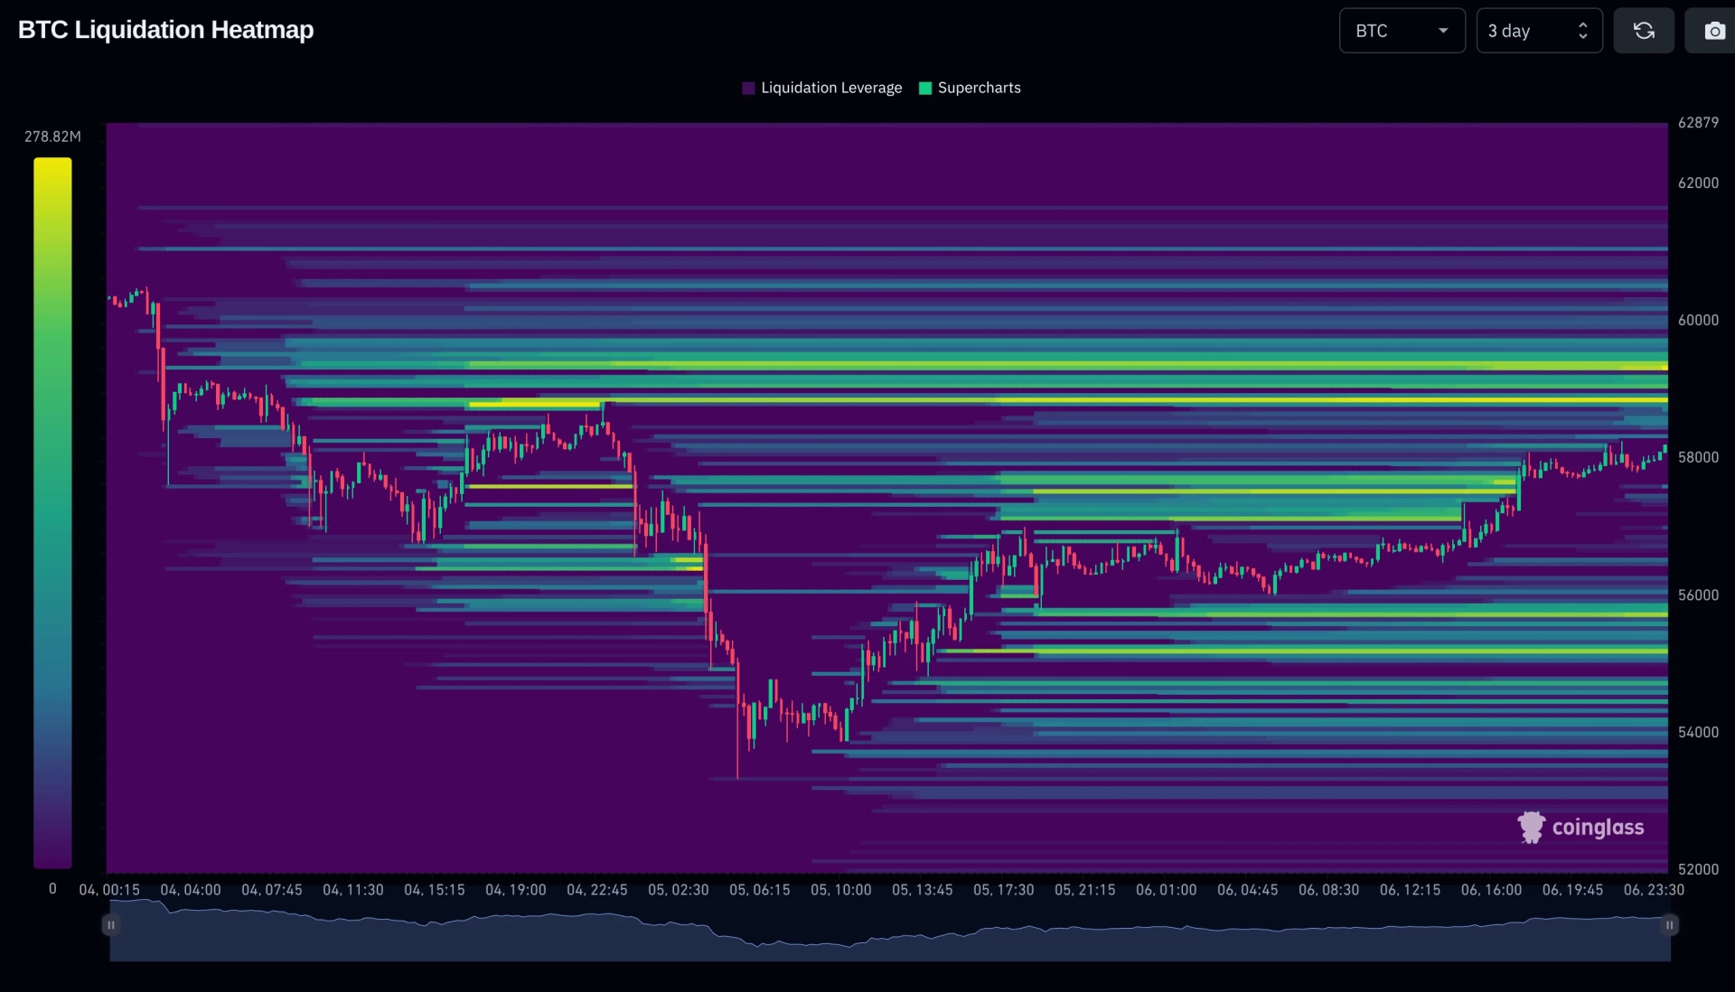
Task: Click the right range handle of timeline
Action: pos(1669,925)
